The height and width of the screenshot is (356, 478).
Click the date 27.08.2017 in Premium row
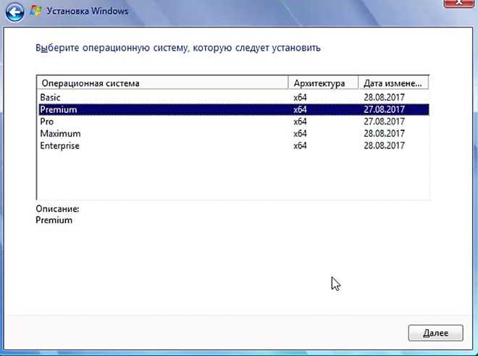click(384, 110)
